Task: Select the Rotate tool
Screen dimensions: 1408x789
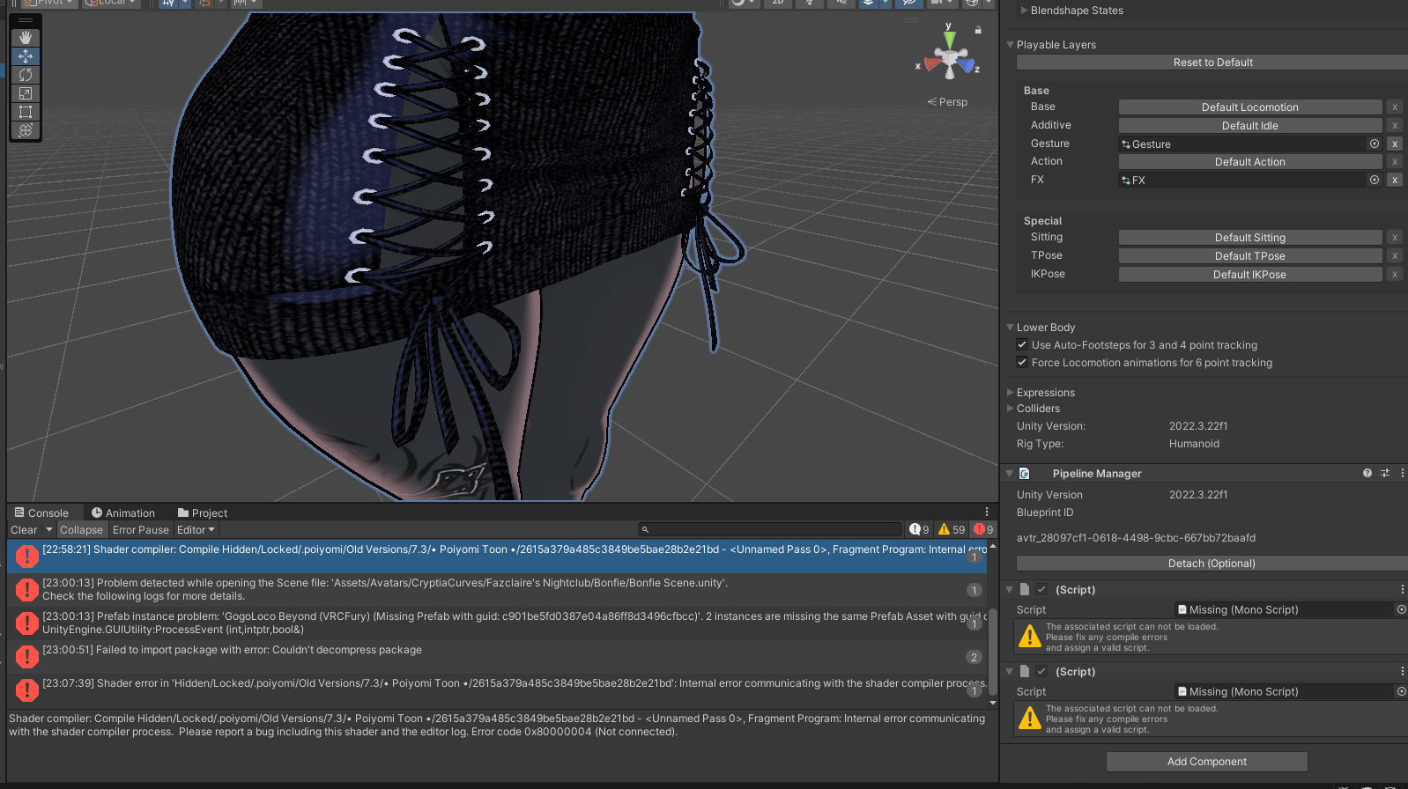Action: point(26,75)
